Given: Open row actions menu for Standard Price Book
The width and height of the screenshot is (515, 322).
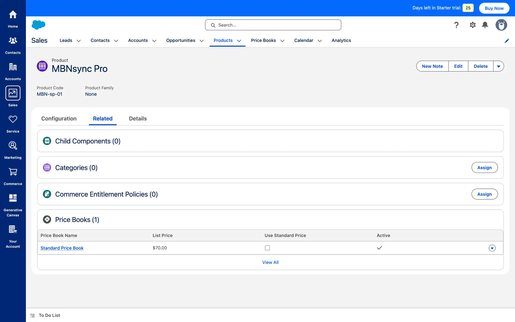Looking at the screenshot, I should pos(492,248).
